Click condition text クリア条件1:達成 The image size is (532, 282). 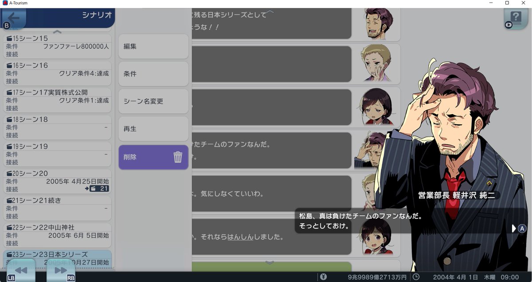tap(84, 100)
